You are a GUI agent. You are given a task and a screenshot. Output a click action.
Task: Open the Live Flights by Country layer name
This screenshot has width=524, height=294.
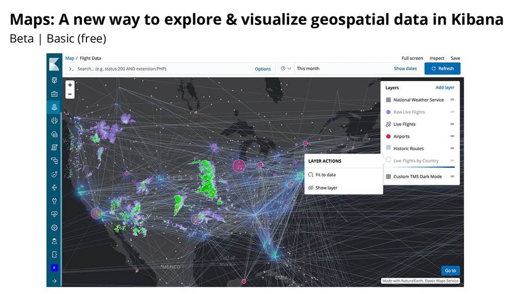point(416,161)
